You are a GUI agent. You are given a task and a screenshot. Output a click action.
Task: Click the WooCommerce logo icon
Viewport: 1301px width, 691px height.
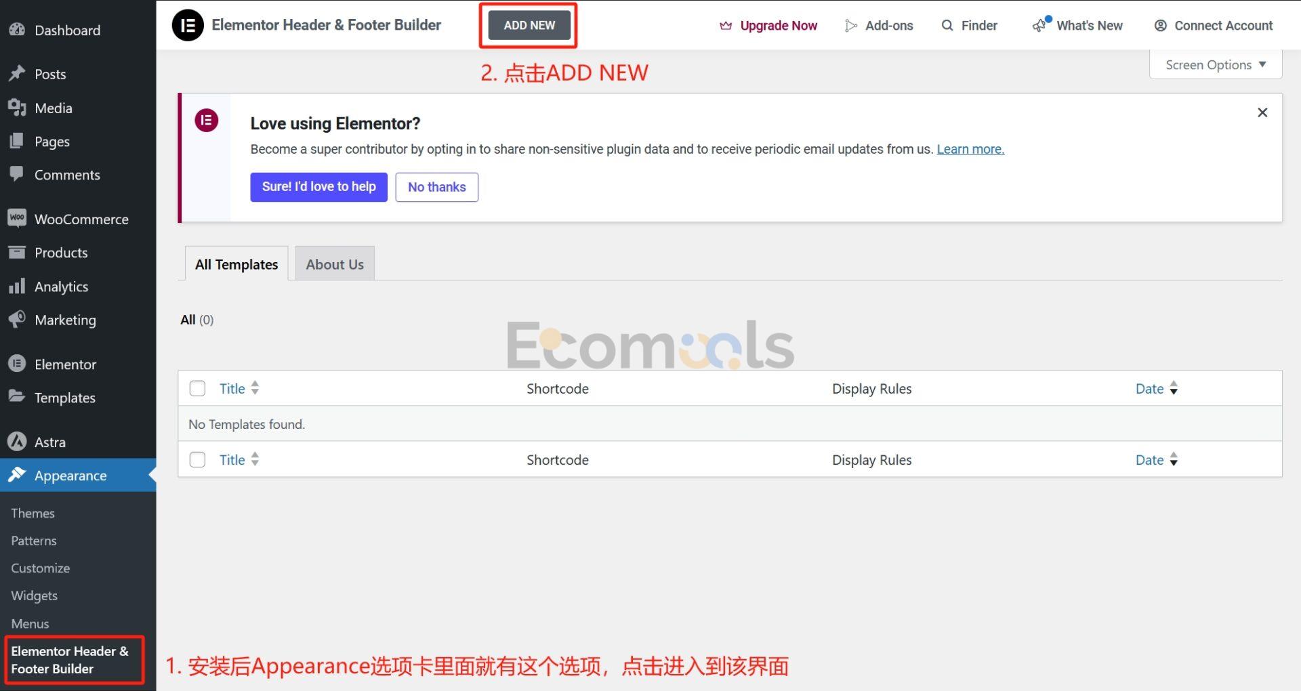17,218
